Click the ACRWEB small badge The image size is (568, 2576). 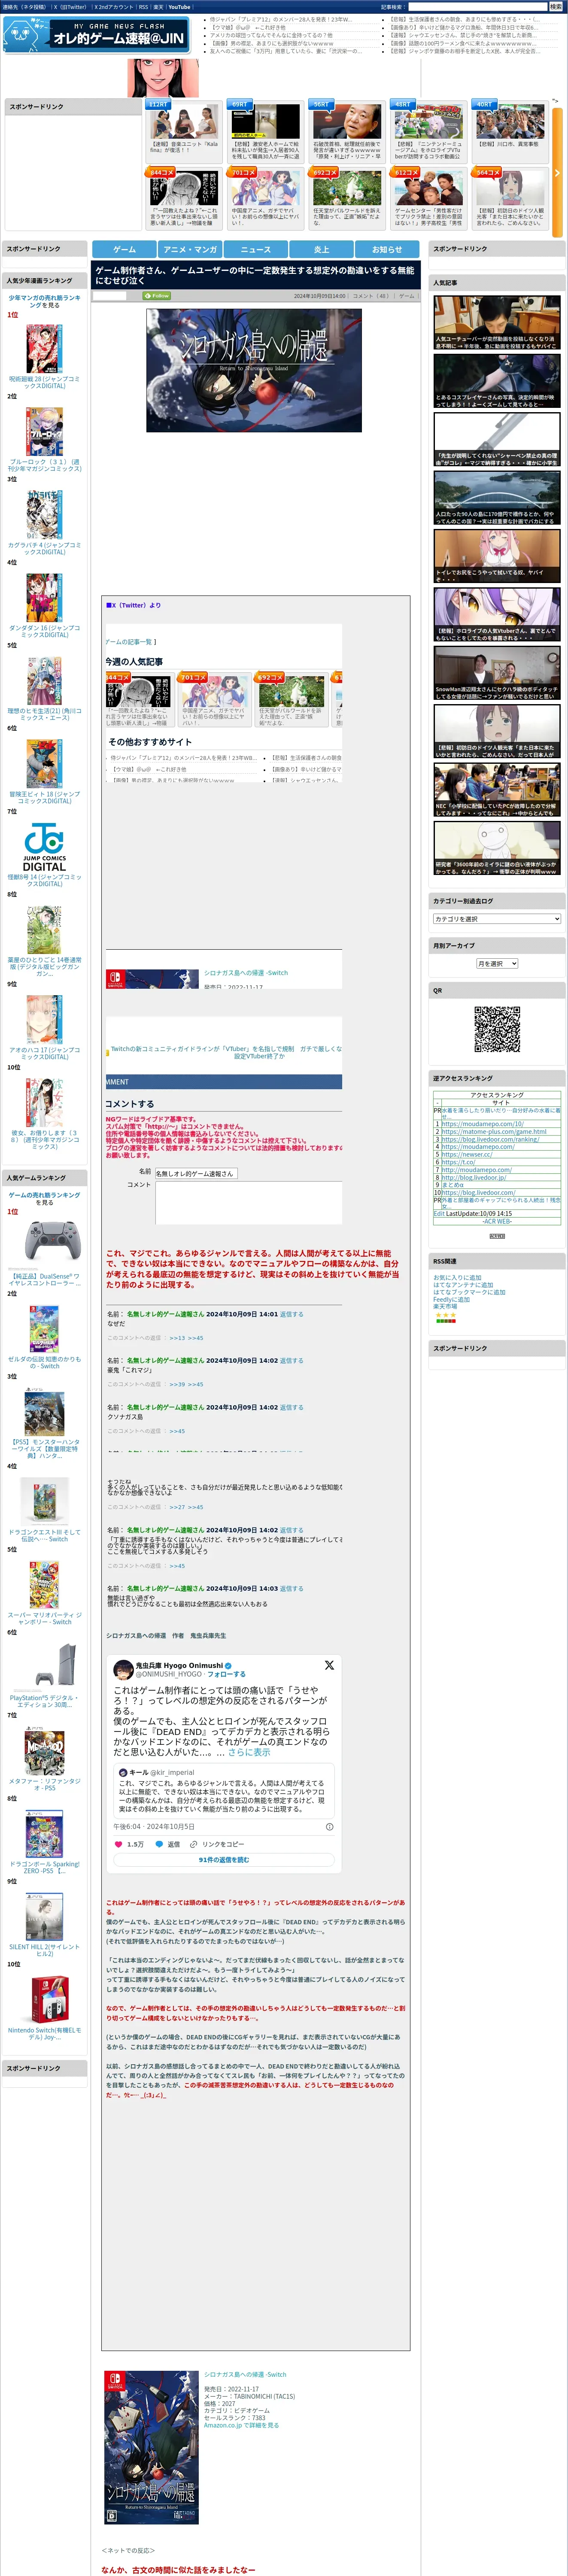(x=497, y=1236)
